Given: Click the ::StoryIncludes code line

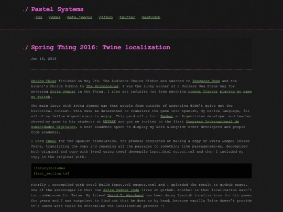Looking at the screenshot, I should [x=49, y=168].
